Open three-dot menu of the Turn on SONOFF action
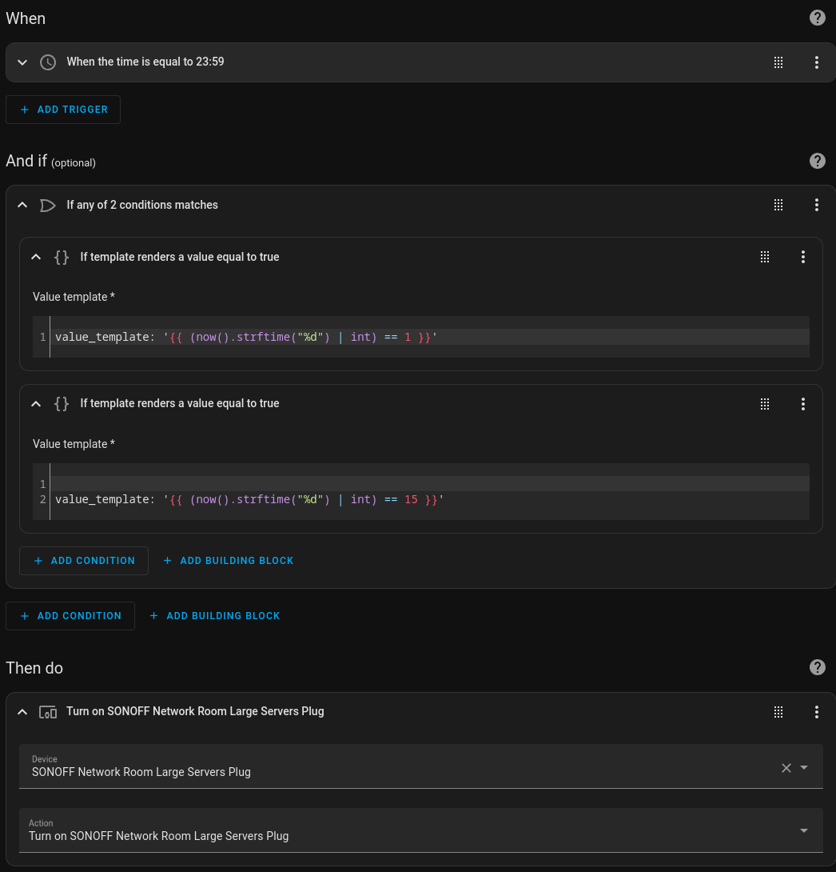836x872 pixels. 816,712
